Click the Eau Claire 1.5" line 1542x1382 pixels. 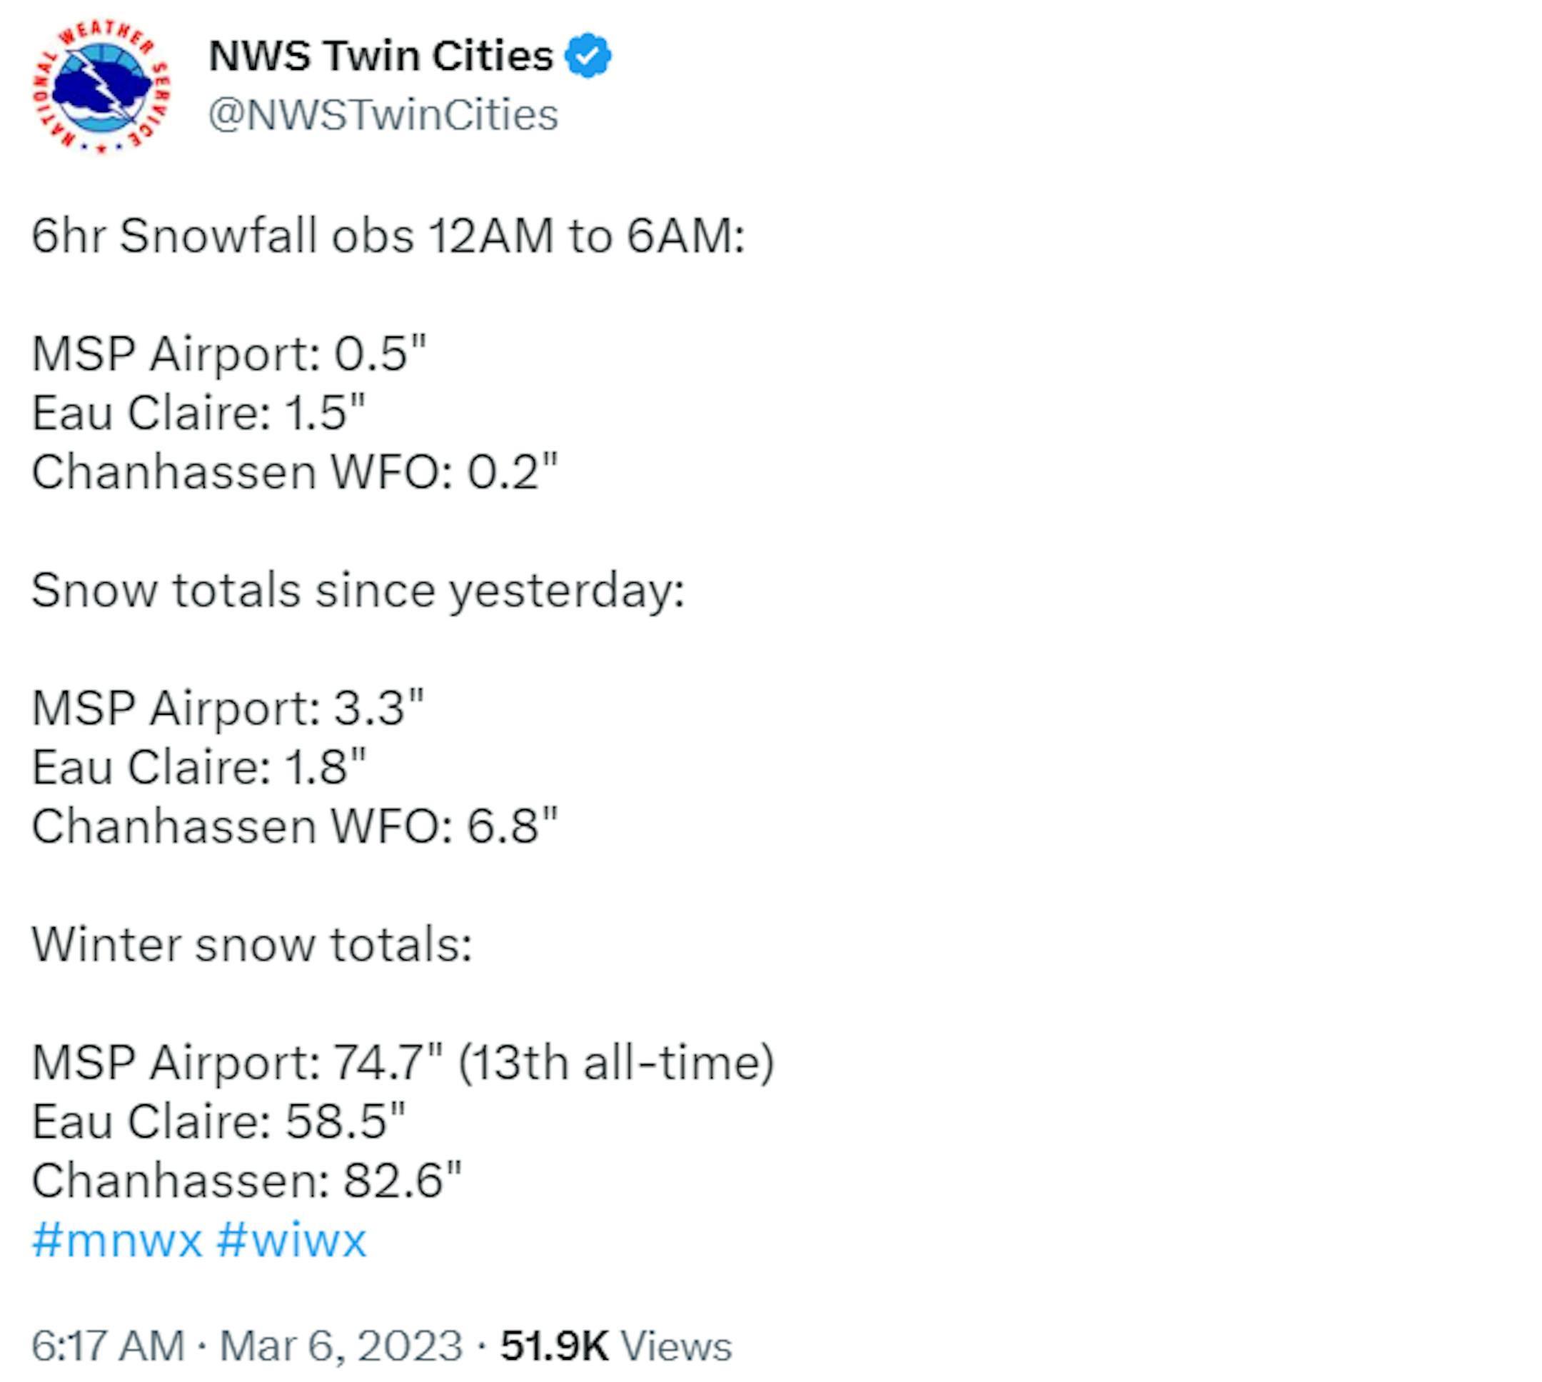pyautogui.click(x=199, y=412)
